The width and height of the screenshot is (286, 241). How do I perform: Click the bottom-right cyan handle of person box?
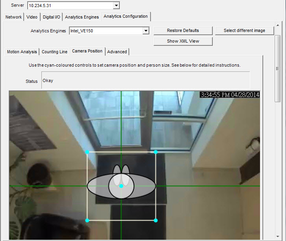[x=156, y=220]
